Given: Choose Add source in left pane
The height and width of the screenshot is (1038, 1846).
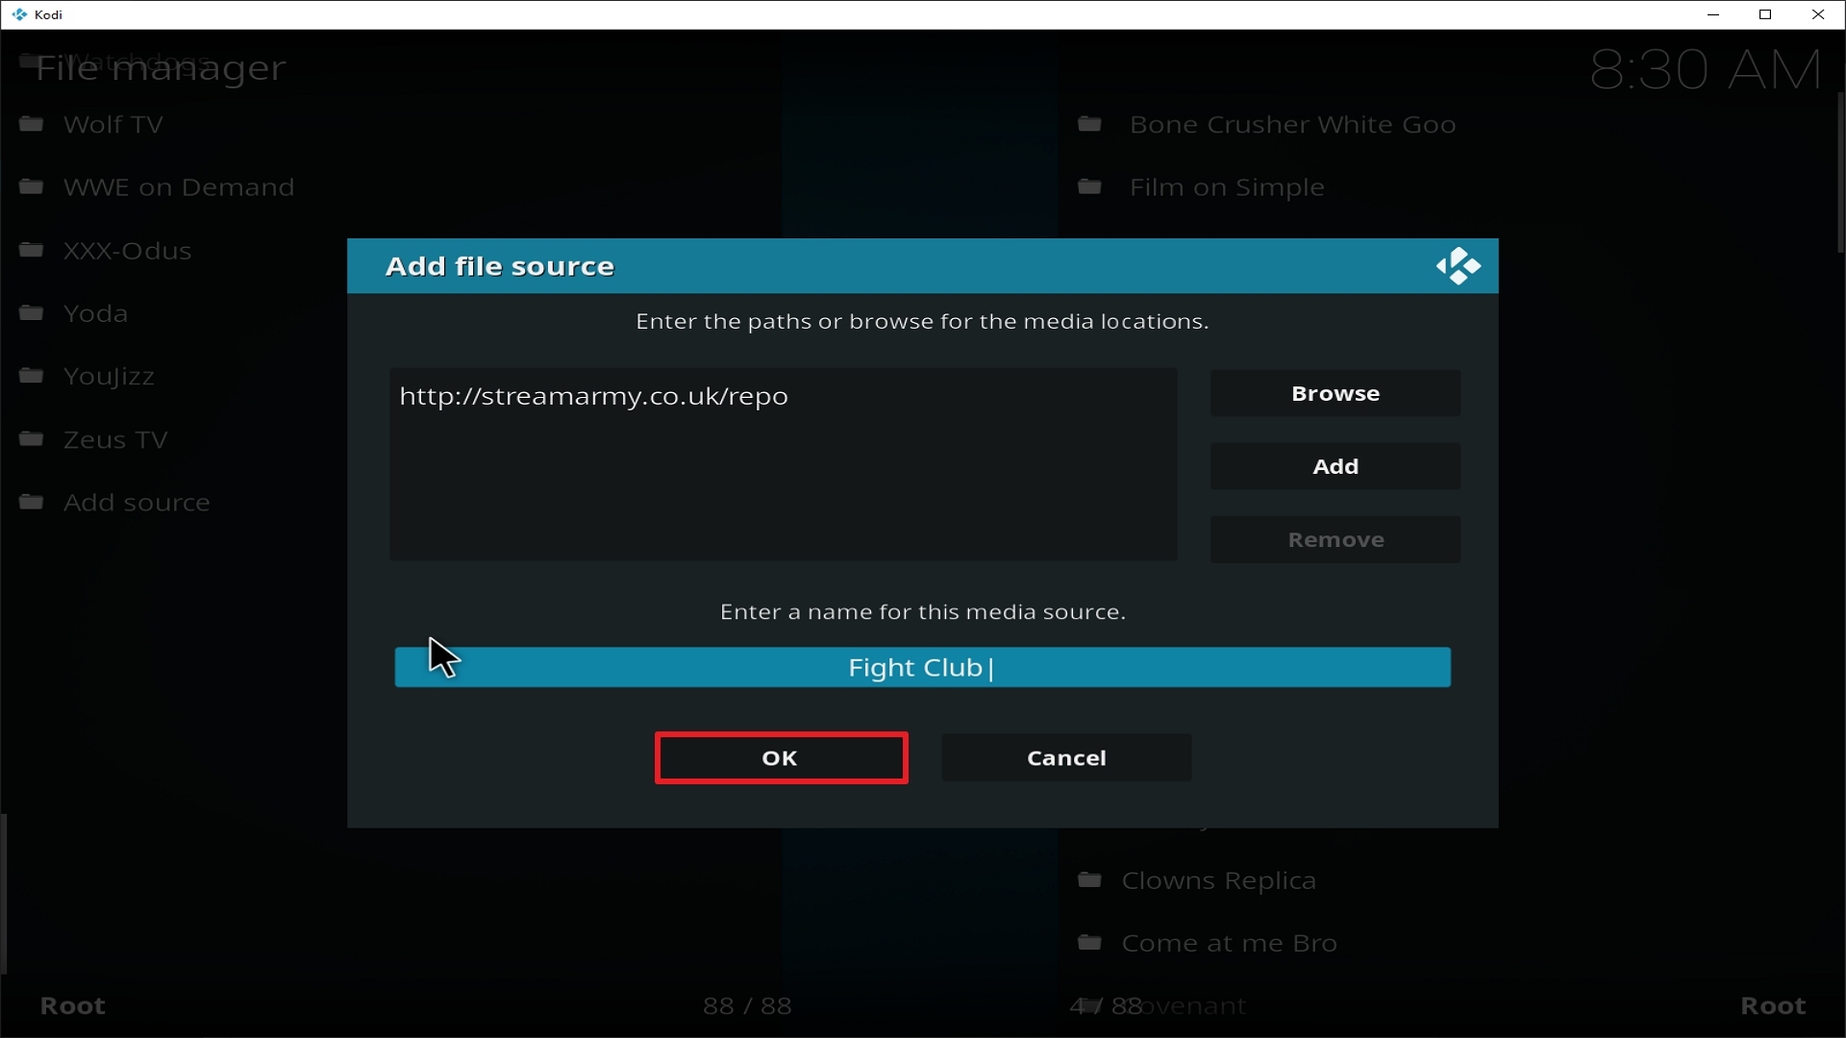Looking at the screenshot, I should coord(137,503).
